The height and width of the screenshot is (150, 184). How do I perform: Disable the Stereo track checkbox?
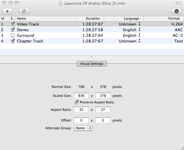pyautogui.click(x=13, y=30)
